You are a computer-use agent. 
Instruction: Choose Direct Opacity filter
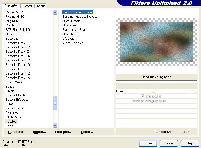(74, 21)
